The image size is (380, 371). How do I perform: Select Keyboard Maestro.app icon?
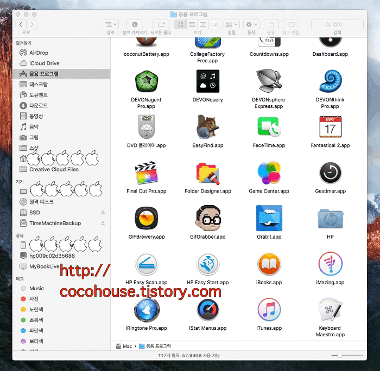(x=330, y=310)
